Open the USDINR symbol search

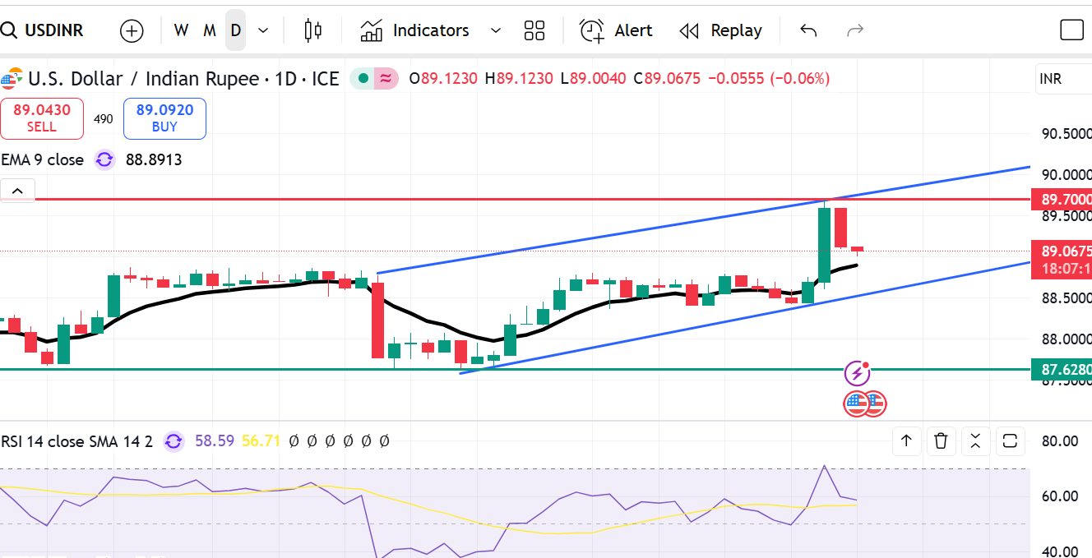point(46,31)
